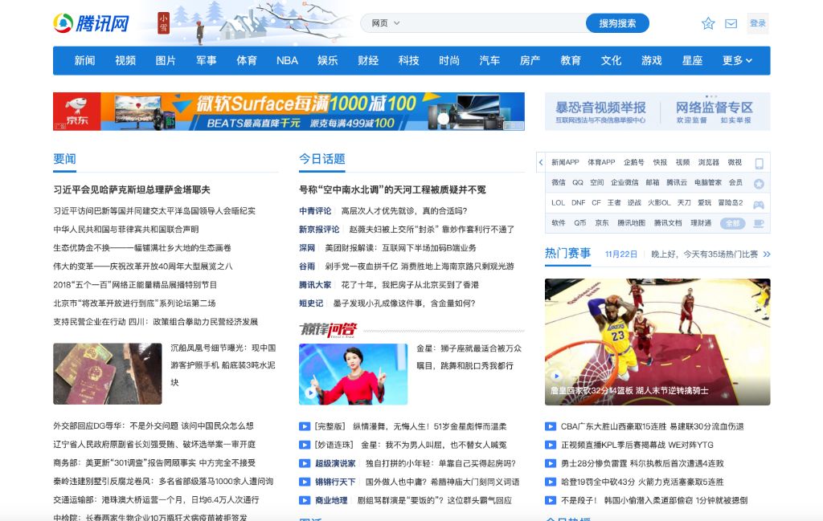Open article 交通运输部：港珠澳大桥运营一个月

click(x=156, y=500)
